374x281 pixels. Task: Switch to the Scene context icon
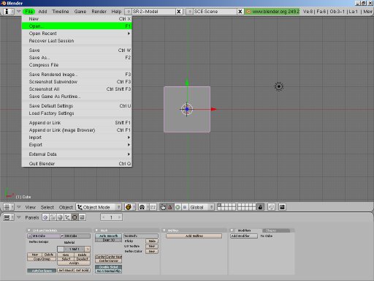point(82,217)
